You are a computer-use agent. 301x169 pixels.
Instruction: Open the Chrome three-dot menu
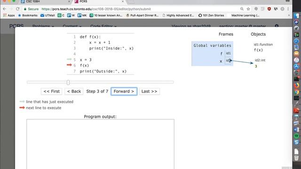coord(288,9)
